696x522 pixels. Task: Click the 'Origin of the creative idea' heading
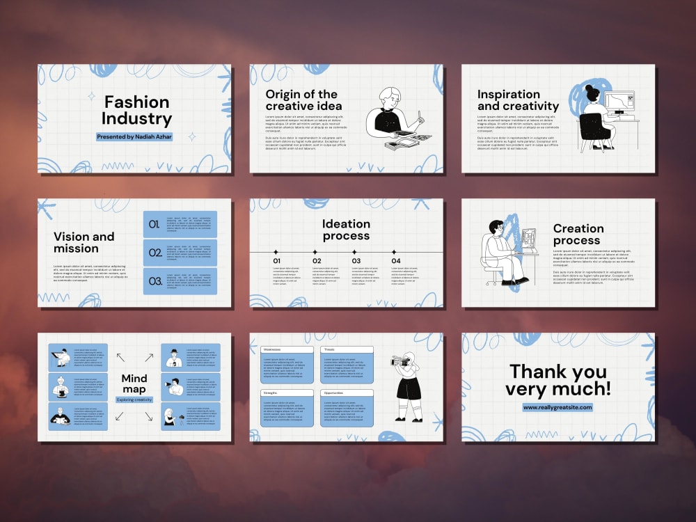[x=303, y=100]
